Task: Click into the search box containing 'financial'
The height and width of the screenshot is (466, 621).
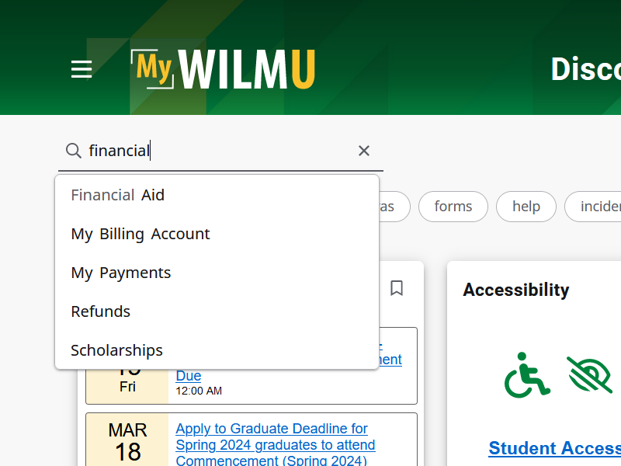Action: [x=220, y=151]
